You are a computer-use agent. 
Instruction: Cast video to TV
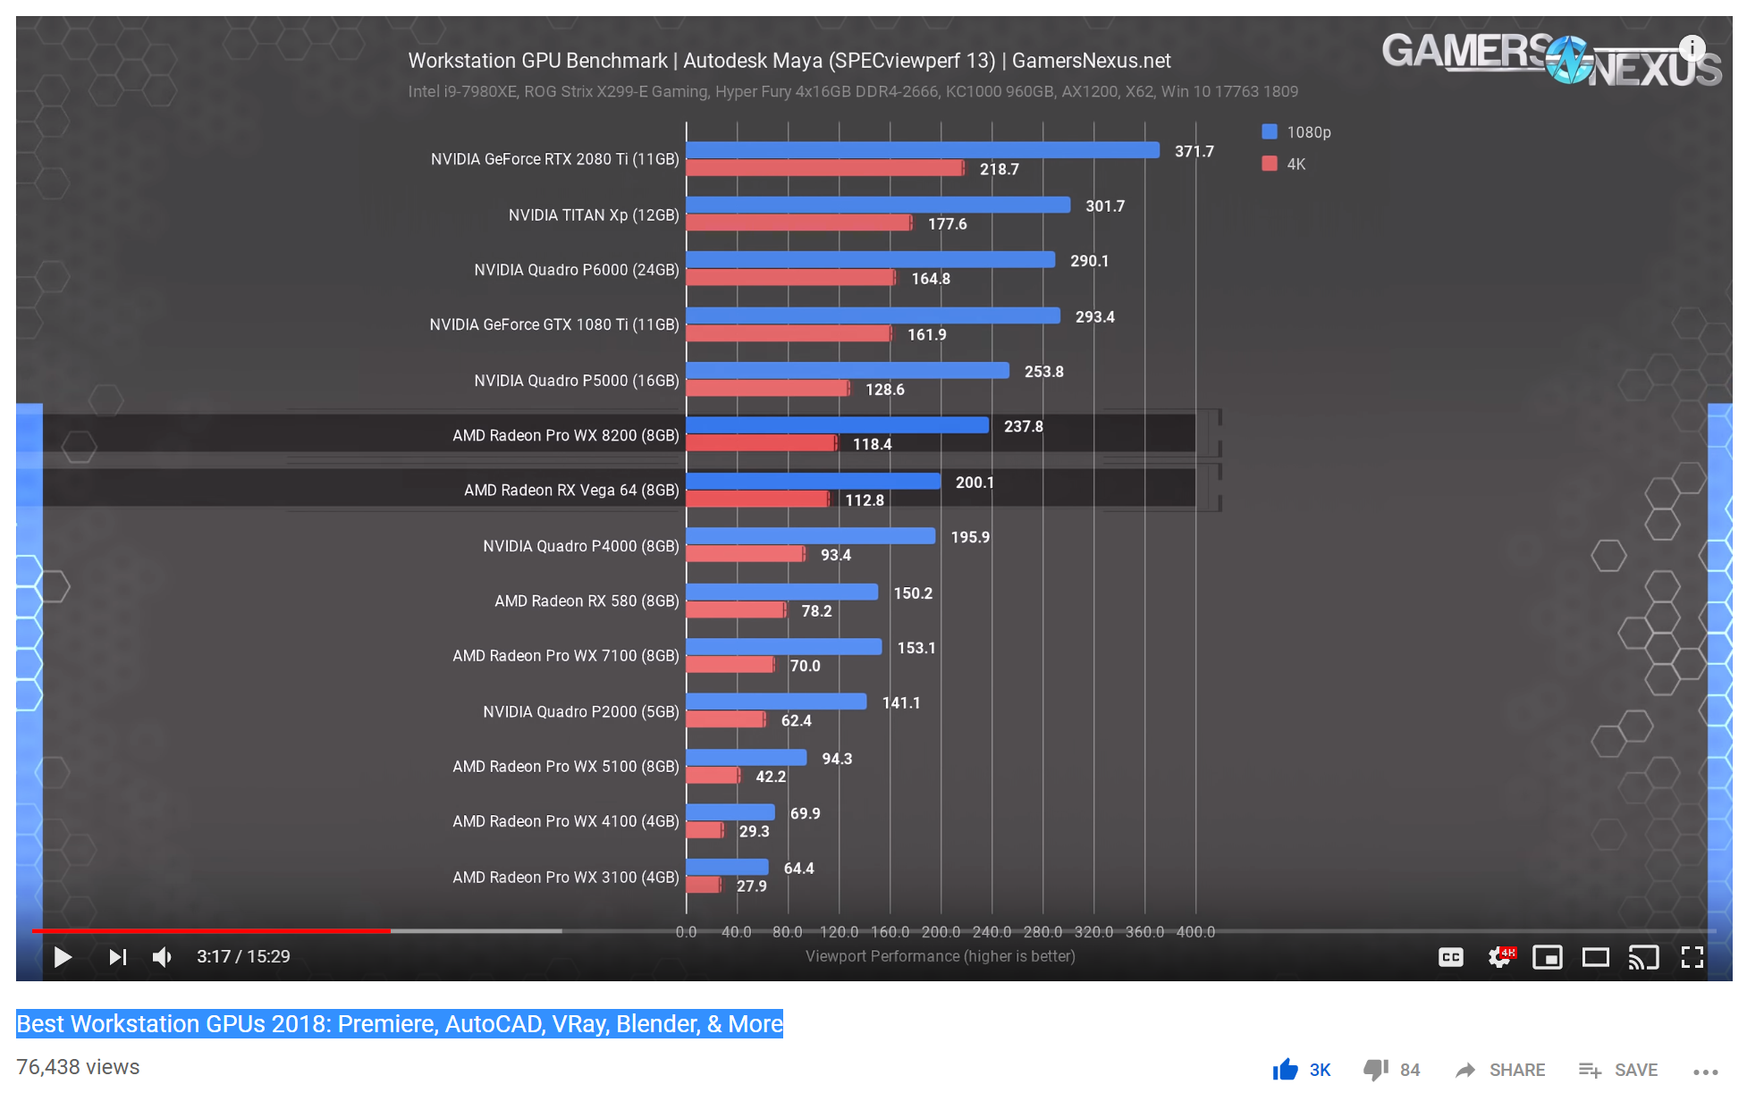pyautogui.click(x=1644, y=957)
